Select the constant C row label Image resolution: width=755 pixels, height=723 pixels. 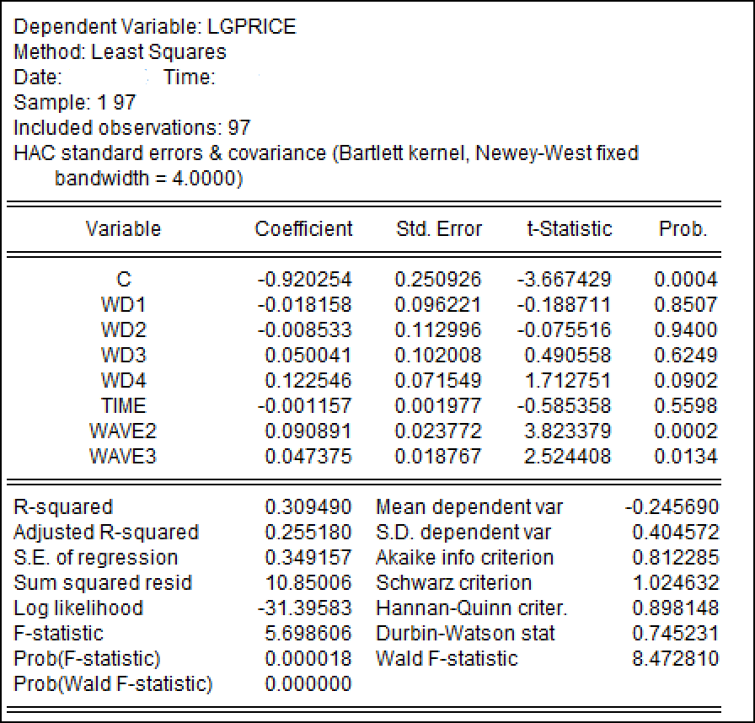(x=124, y=280)
